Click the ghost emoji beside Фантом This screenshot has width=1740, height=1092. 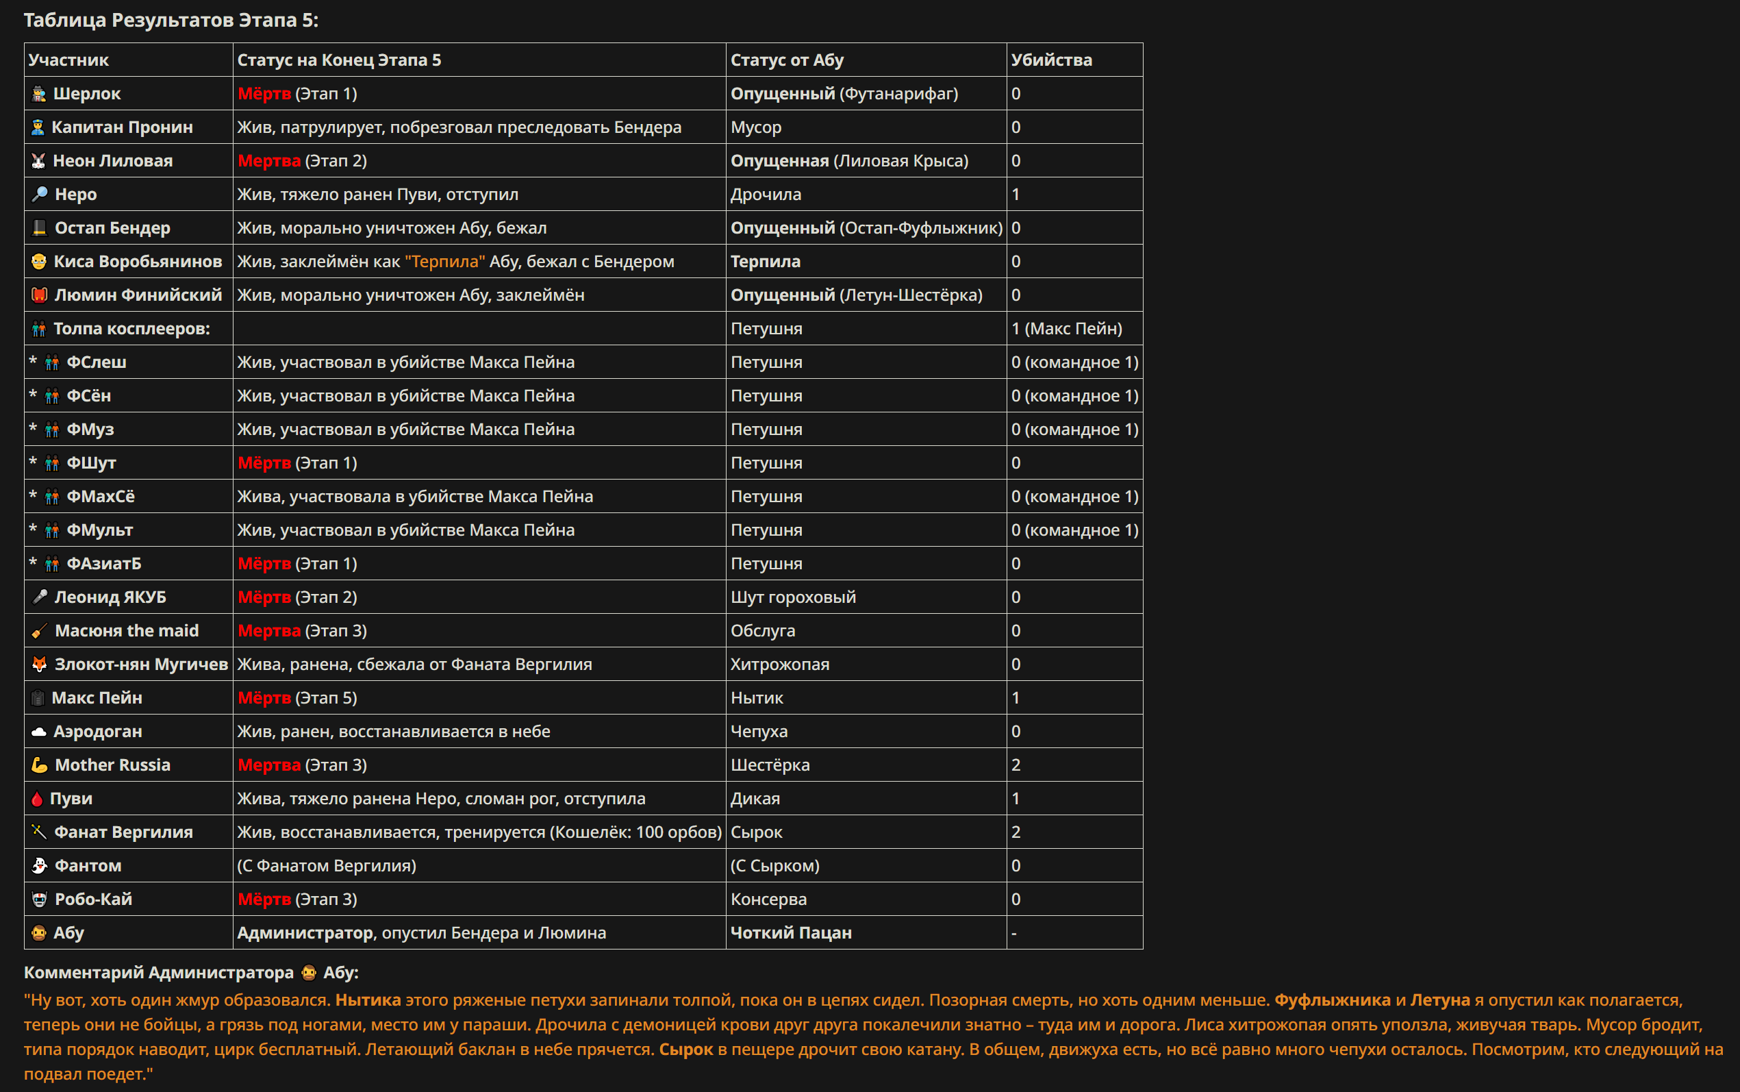(x=40, y=866)
